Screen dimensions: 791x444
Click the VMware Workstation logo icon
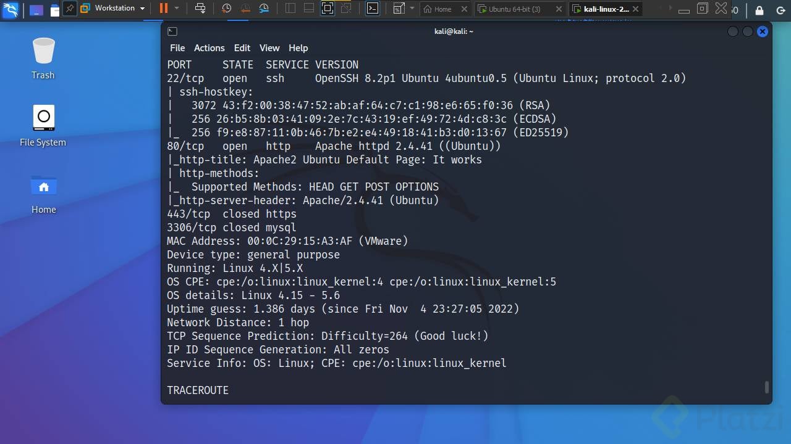(85, 9)
